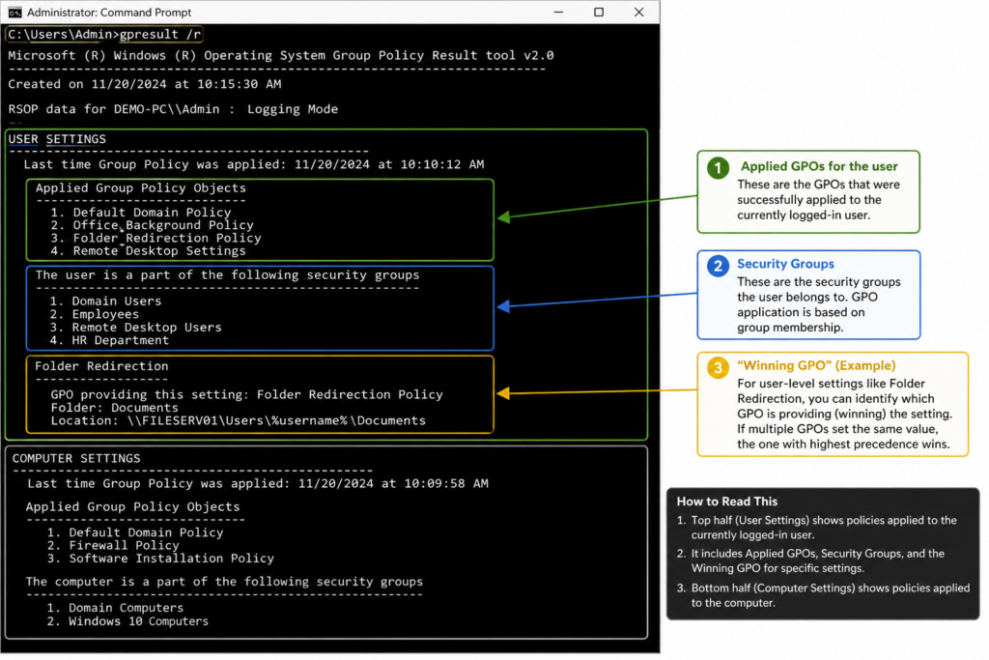Click 'GPO providing this setting' line

[246, 394]
